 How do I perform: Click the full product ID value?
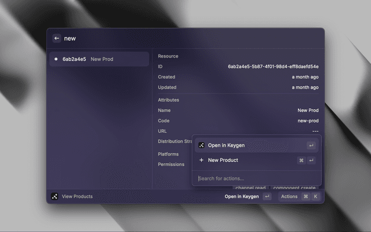[273, 67]
